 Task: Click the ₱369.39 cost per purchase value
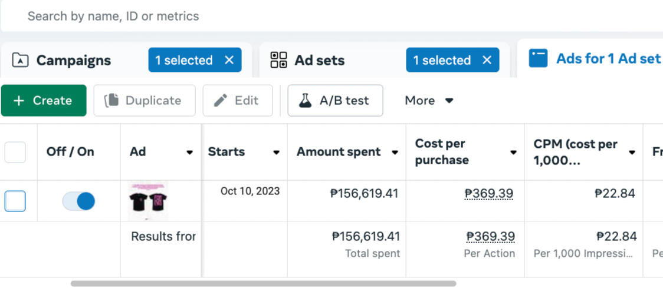click(x=488, y=193)
